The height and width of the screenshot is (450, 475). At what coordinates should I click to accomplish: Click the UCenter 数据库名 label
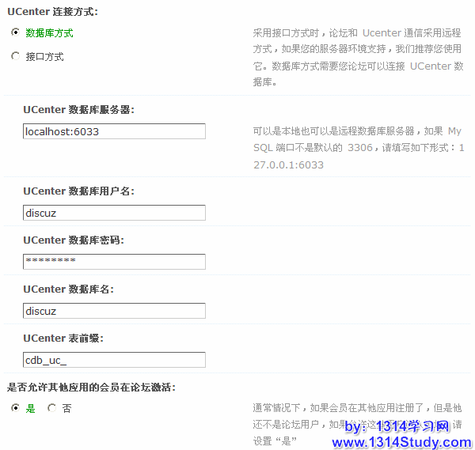tap(68, 289)
